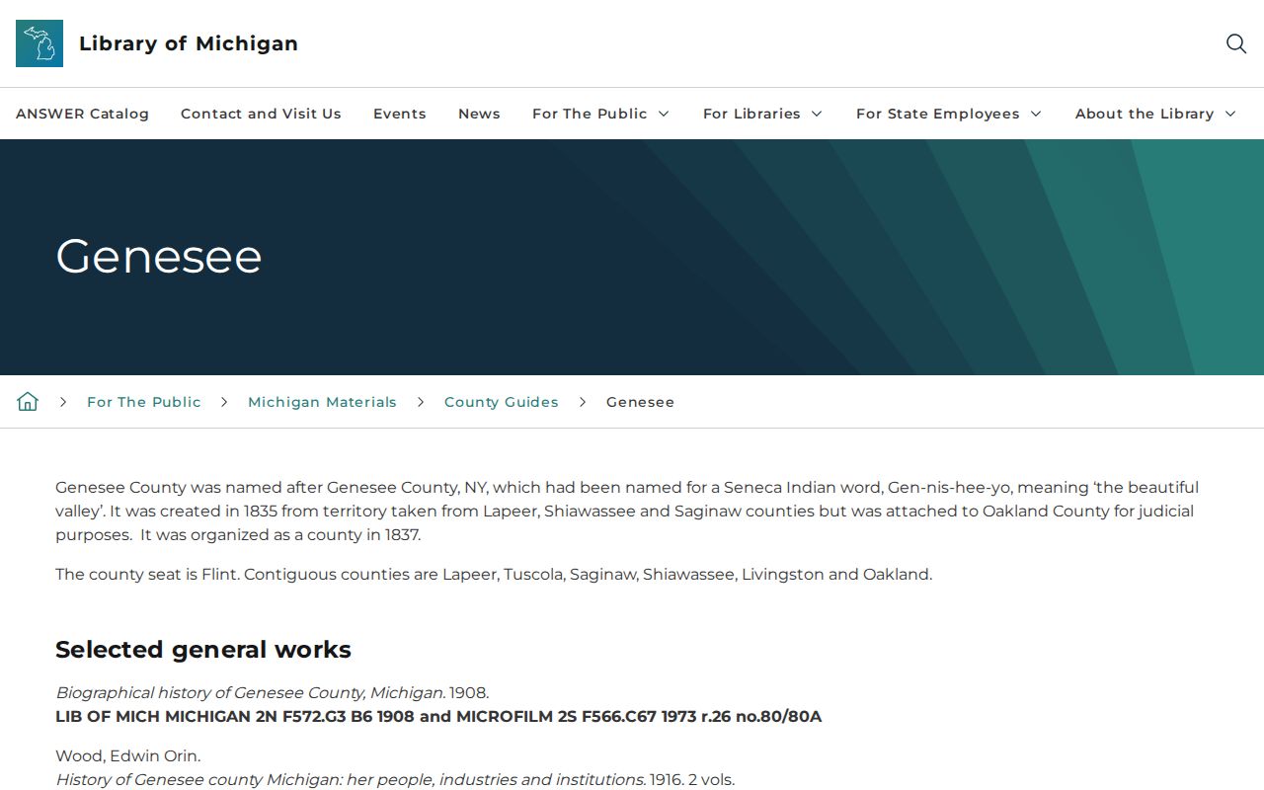
Task: Open the Events page
Action: point(400,114)
